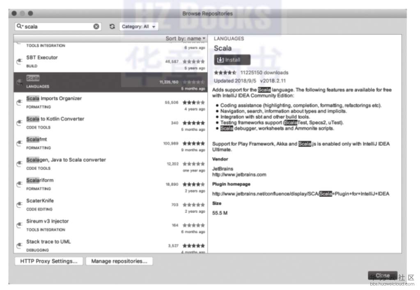Click the 18,890 downloads count

click(172, 184)
